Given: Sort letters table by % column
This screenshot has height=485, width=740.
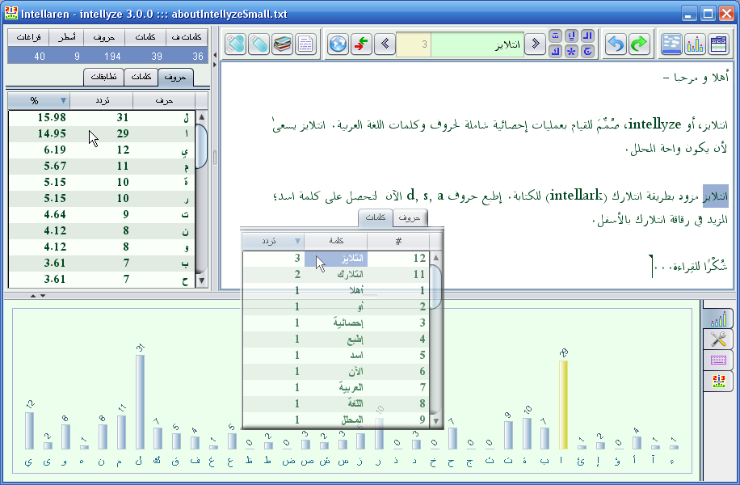Looking at the screenshot, I should 39,100.
